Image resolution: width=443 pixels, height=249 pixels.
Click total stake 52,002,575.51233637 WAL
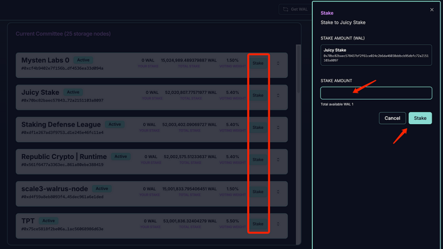point(190,157)
